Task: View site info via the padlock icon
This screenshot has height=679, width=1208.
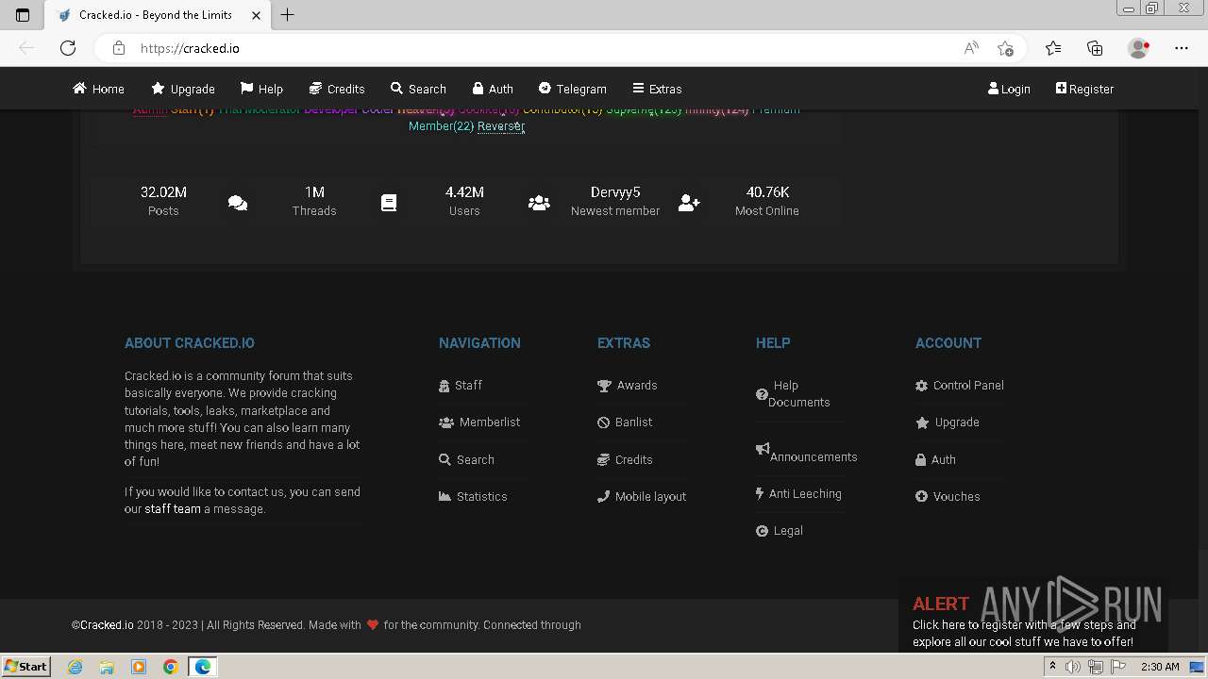Action: click(118, 48)
